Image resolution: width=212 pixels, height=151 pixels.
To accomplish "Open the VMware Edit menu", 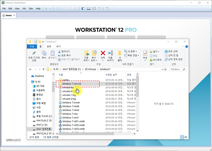I will (x=10, y=9).
